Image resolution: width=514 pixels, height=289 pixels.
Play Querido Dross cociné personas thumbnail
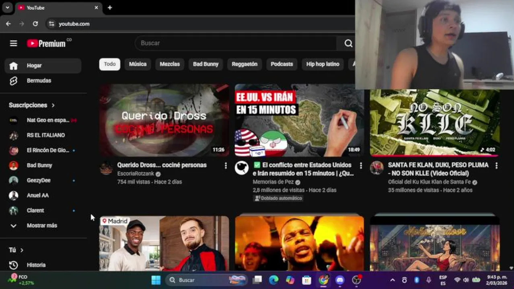164,120
